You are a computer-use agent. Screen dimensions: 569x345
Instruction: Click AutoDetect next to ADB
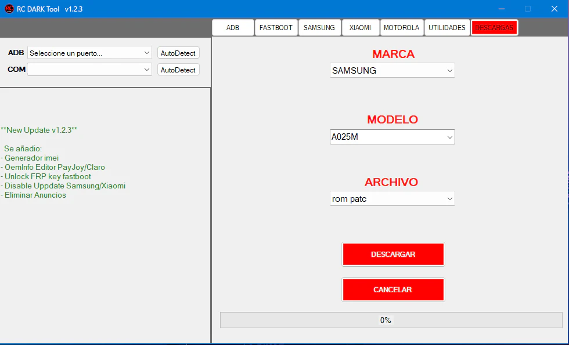coord(178,53)
